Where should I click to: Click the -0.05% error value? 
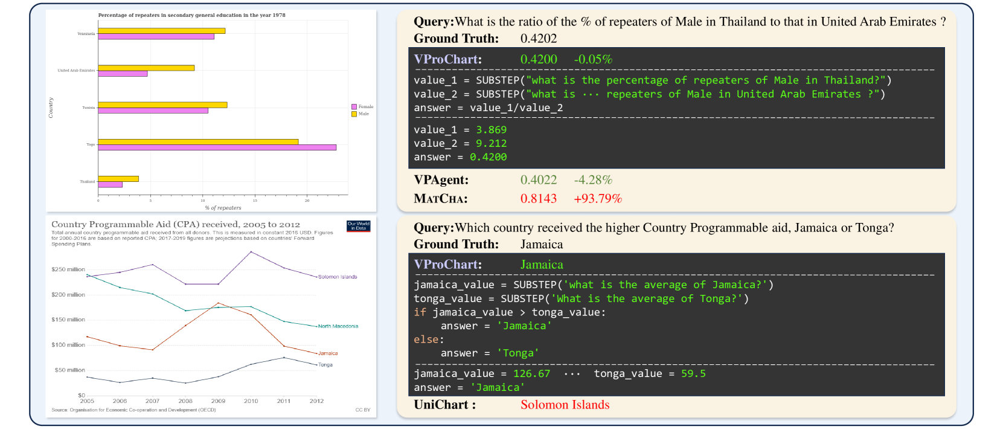(x=593, y=59)
